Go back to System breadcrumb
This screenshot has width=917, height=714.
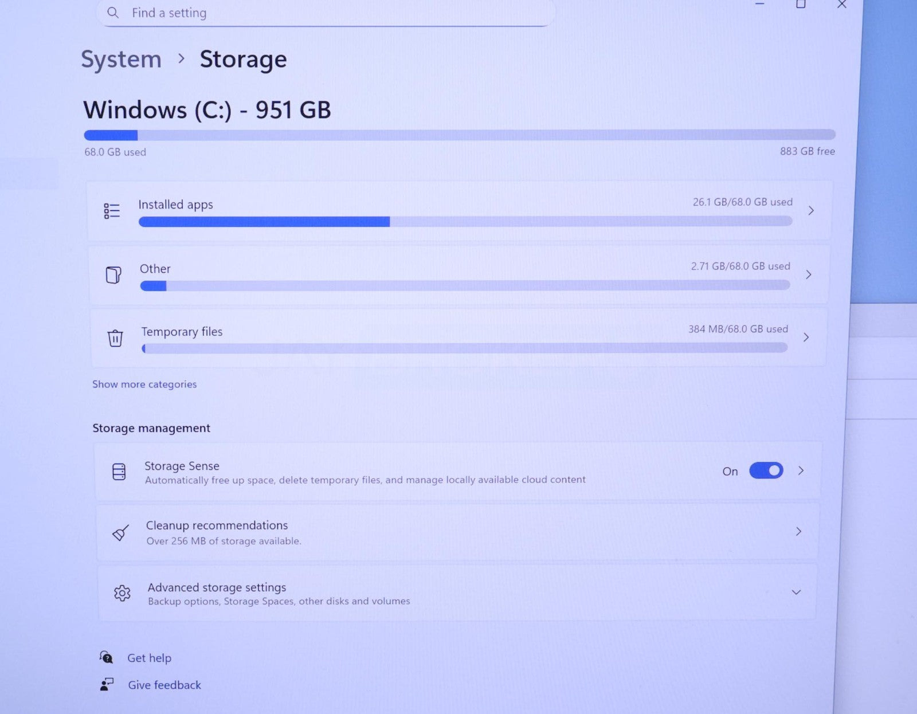coord(121,59)
